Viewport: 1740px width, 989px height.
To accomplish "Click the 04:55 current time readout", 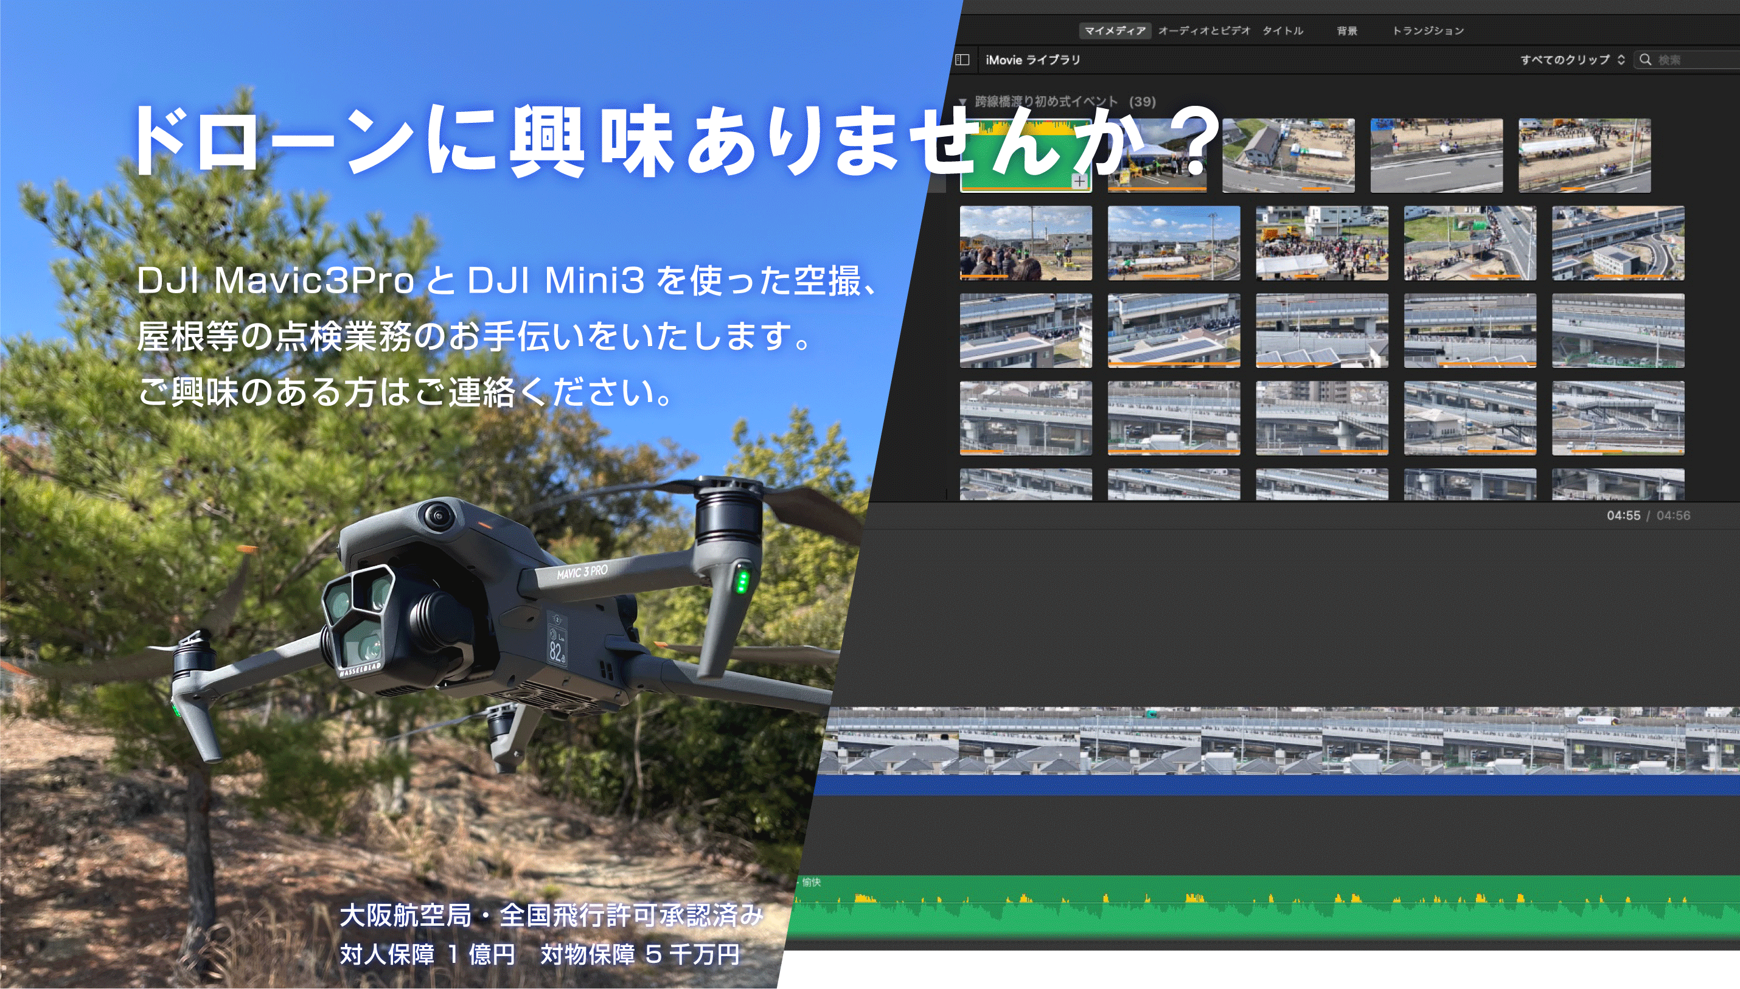I will tap(1623, 516).
